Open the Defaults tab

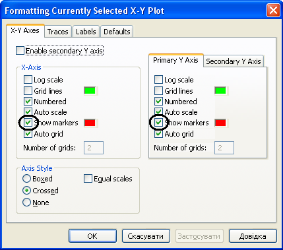click(x=117, y=32)
